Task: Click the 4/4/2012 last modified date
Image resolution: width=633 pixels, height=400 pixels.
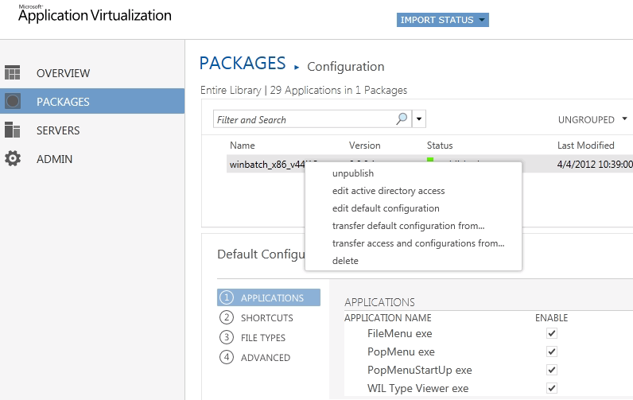Action: pos(595,165)
